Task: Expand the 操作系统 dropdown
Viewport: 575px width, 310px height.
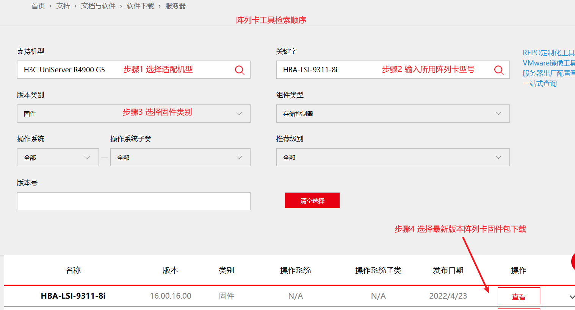Action: [x=58, y=157]
